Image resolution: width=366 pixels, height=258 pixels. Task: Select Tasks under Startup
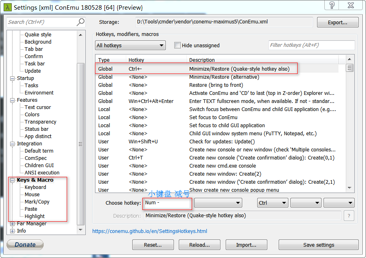click(31, 85)
